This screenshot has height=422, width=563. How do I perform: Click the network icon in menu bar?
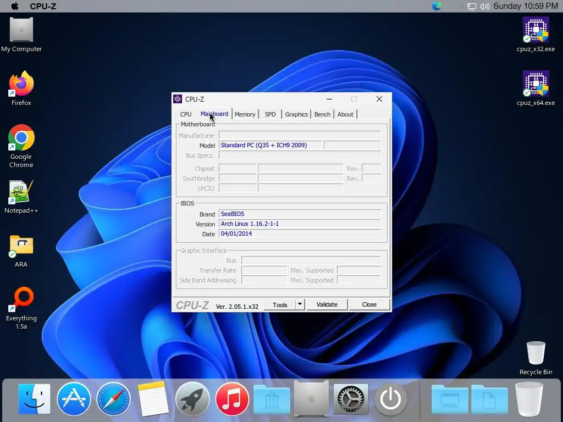pyautogui.click(x=471, y=7)
